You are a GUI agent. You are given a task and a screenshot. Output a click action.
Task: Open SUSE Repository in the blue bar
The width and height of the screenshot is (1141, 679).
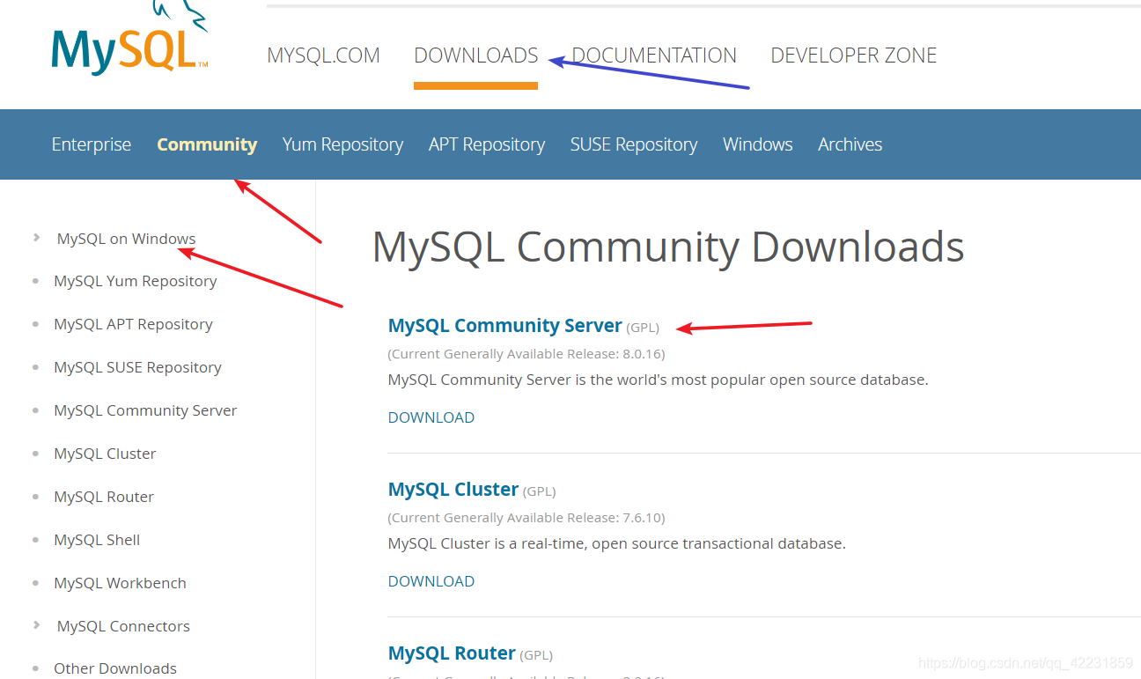[x=634, y=144]
